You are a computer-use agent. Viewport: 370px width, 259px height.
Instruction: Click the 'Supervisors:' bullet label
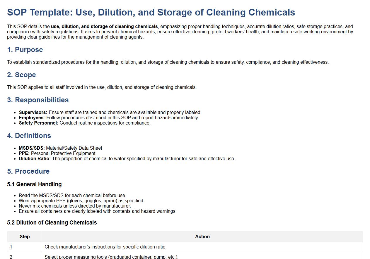[33, 112]
